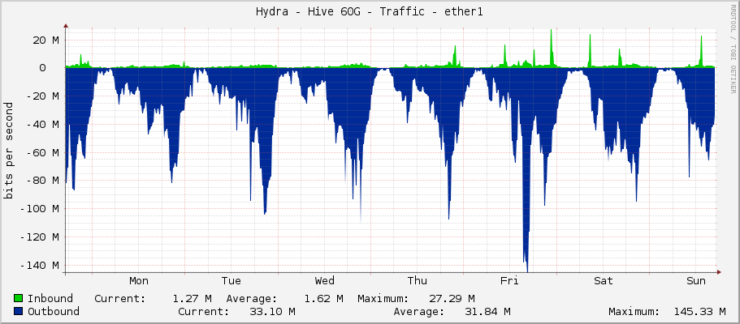The width and height of the screenshot is (740, 324).
Task: Select the Thu label on time axis
Action: tap(417, 281)
